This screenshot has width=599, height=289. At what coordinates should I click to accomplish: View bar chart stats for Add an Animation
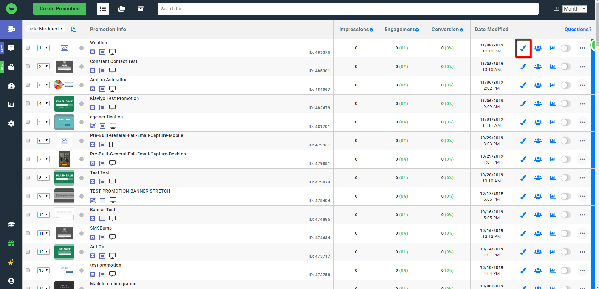point(553,85)
